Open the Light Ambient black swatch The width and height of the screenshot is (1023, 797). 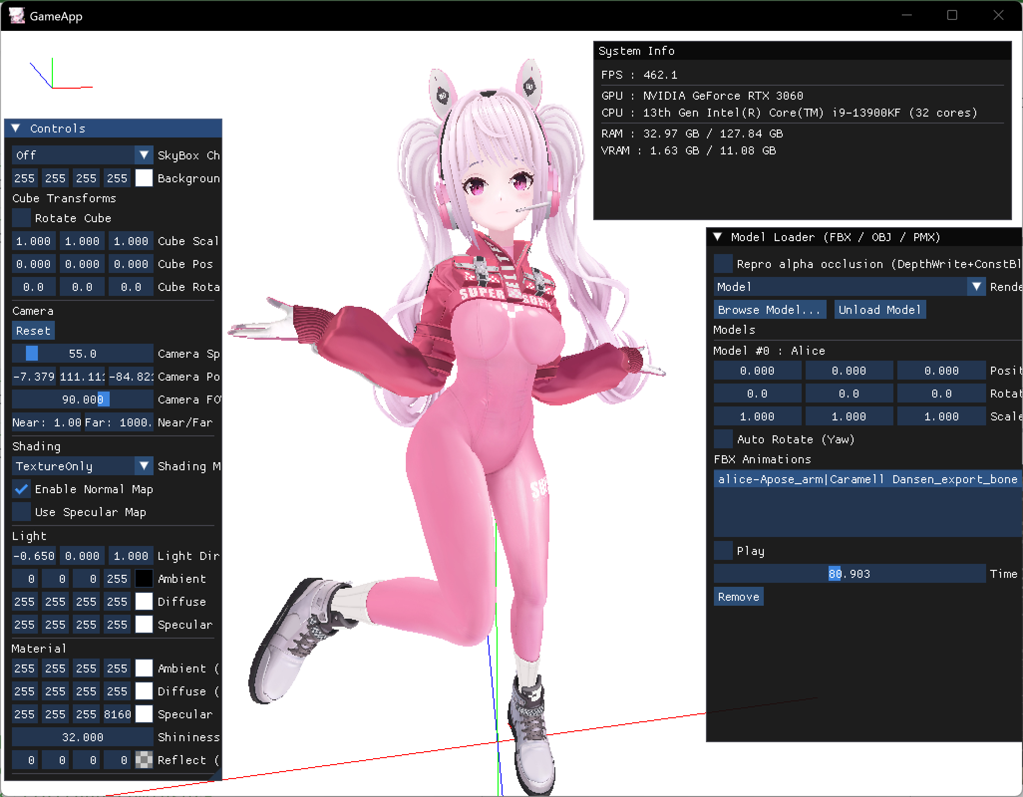pyautogui.click(x=144, y=579)
